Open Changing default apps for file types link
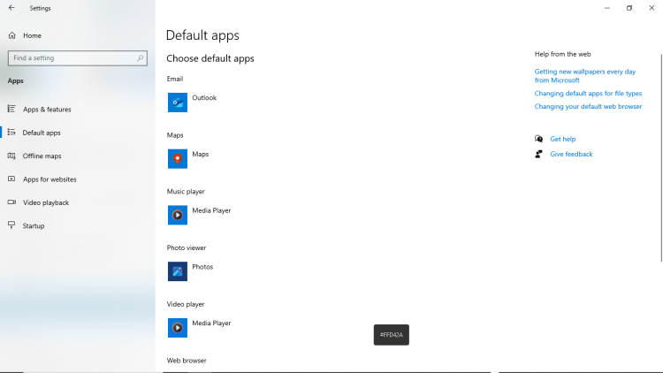663x373 pixels. click(588, 93)
